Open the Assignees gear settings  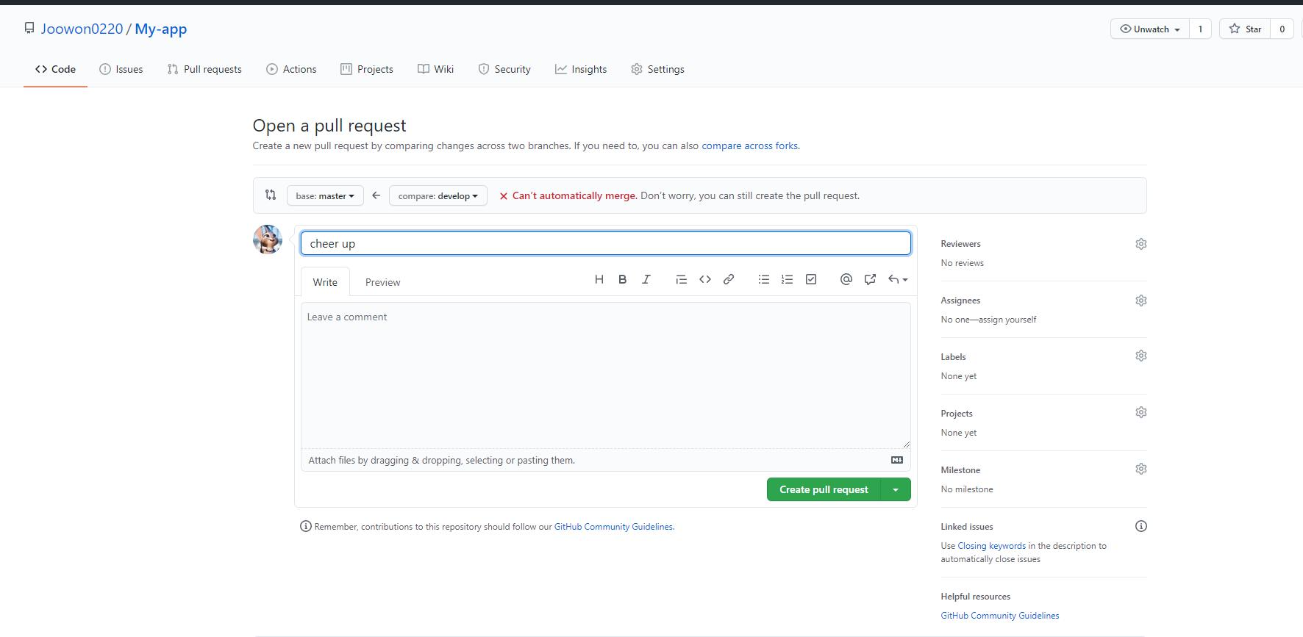1141,300
